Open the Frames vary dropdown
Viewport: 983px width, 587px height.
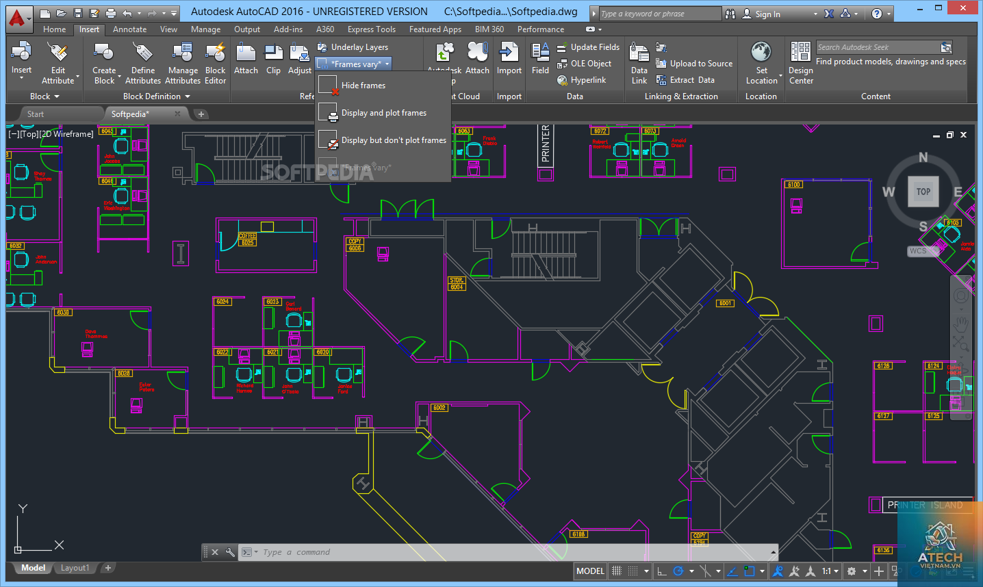(x=354, y=64)
